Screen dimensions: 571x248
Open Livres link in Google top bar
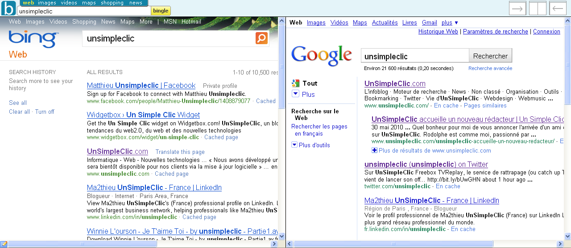410,22
